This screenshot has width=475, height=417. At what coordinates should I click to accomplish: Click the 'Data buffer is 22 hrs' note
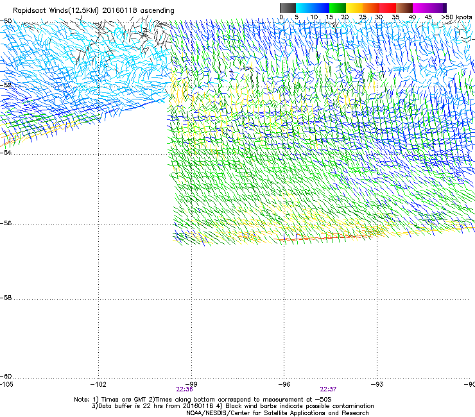(232, 406)
